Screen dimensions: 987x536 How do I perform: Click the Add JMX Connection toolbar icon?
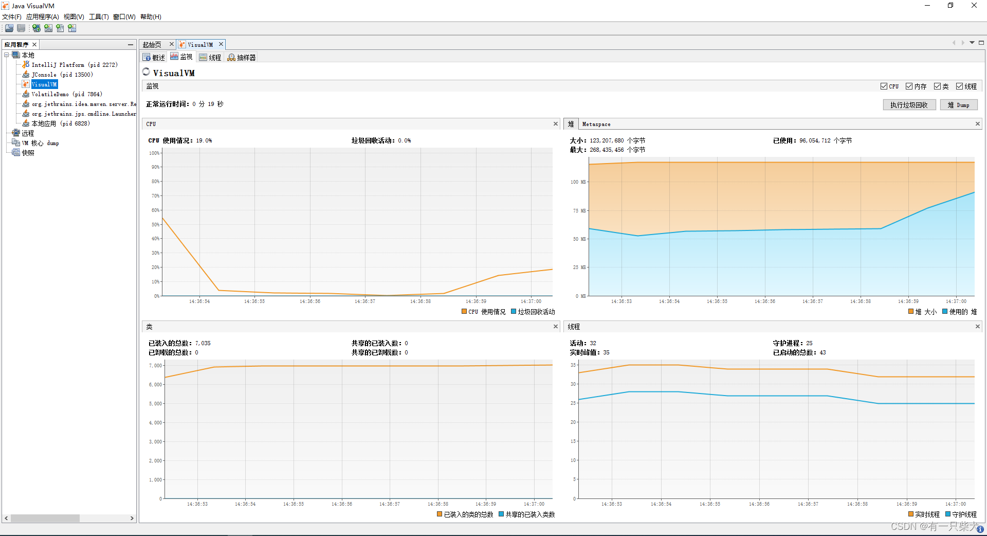pos(48,28)
